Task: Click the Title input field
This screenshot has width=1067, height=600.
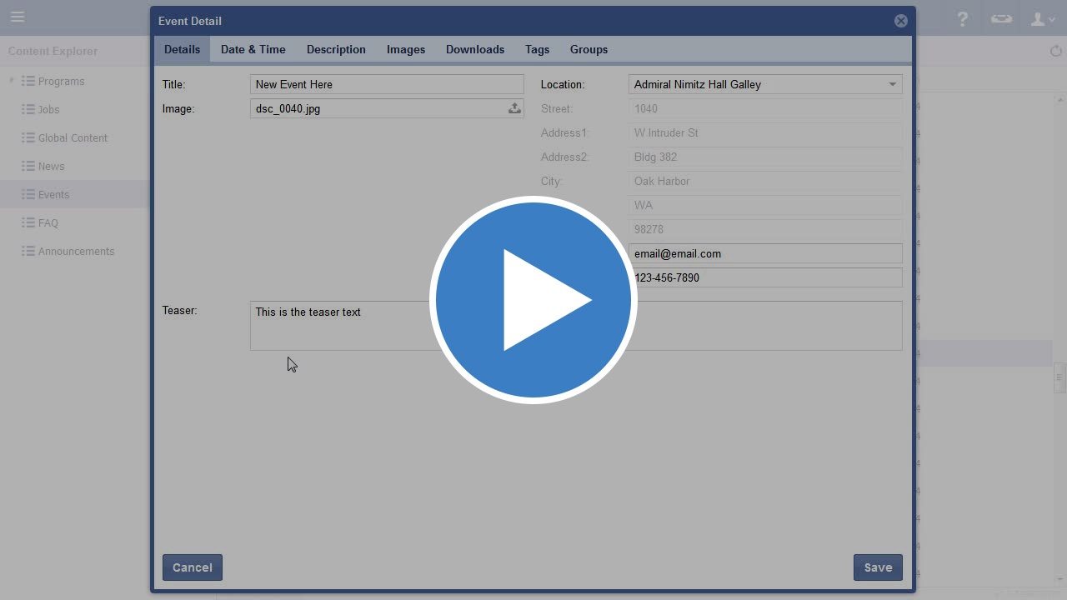Action: click(386, 84)
